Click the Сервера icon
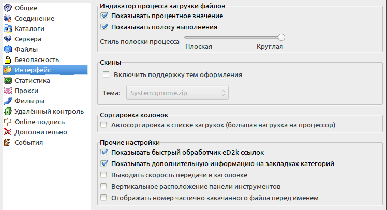The width and height of the screenshot is (387, 210). click(8, 39)
